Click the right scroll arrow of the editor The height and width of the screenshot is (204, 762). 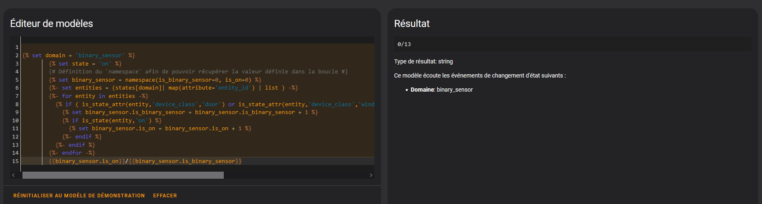[371, 175]
